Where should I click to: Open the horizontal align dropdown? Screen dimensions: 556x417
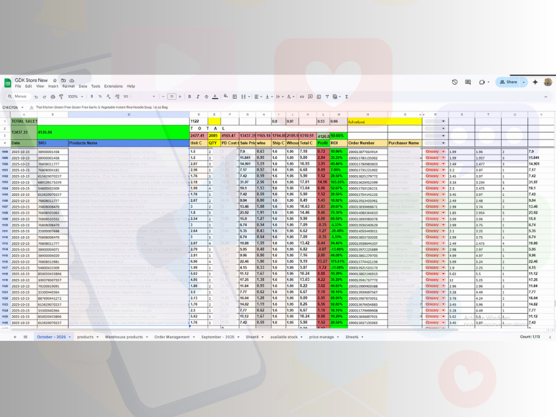click(257, 96)
